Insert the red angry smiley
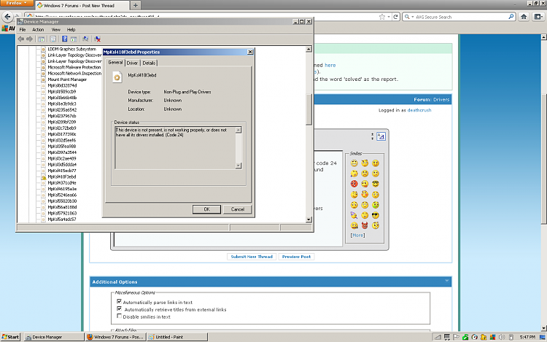547x342 pixels. click(354, 184)
